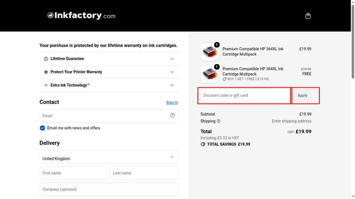Viewport: 355px width, 199px height.
Task: Click the Contact heading
Action: 49,102
